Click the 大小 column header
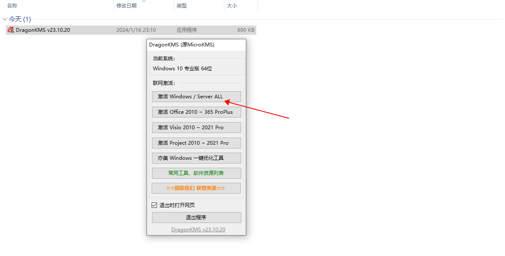The image size is (505, 256). click(x=232, y=6)
